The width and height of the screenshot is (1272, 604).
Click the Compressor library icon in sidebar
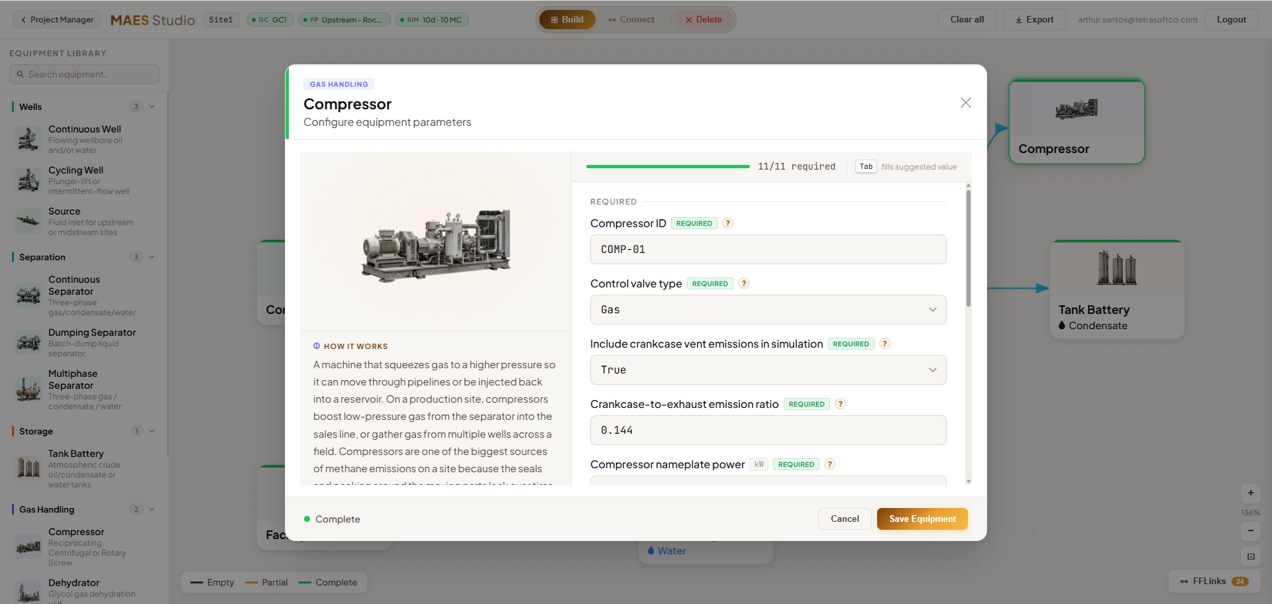tap(28, 546)
